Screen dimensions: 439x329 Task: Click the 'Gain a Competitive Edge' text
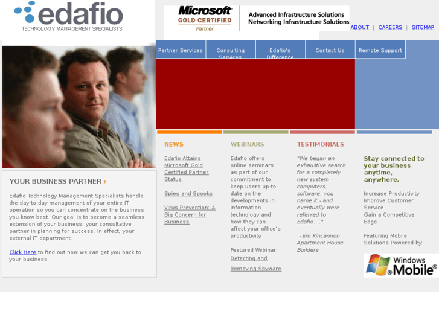click(389, 218)
